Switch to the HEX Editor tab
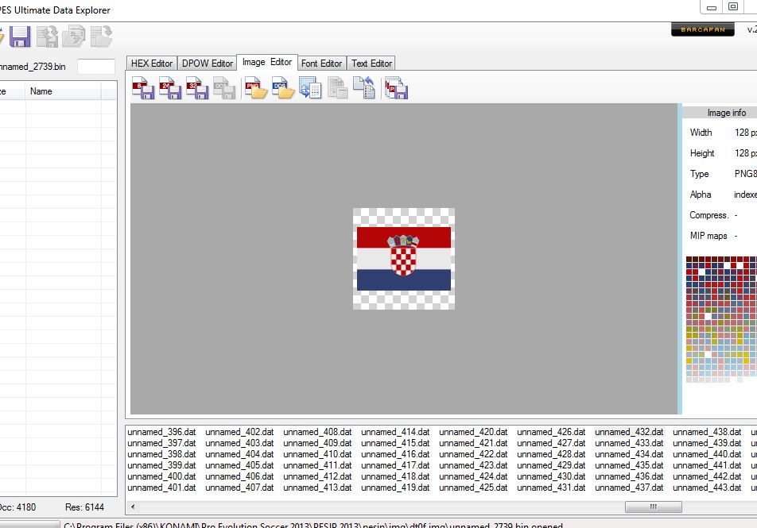 (x=152, y=64)
